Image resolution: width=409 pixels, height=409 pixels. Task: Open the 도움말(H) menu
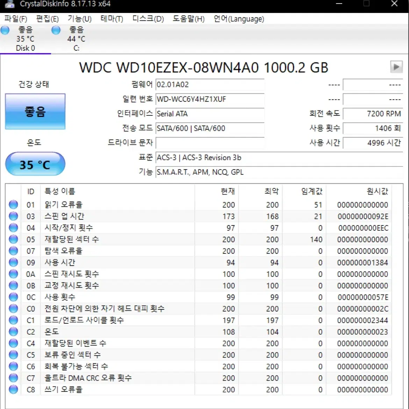point(188,19)
